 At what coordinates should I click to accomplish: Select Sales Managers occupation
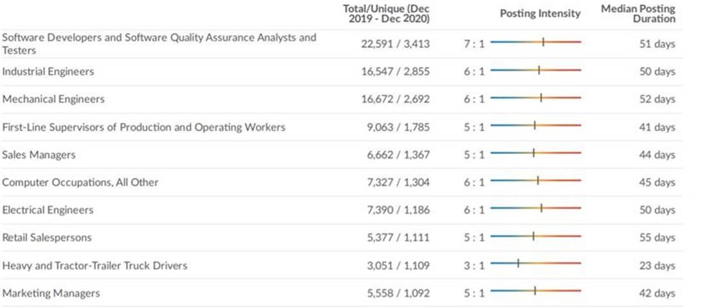pyautogui.click(x=39, y=155)
